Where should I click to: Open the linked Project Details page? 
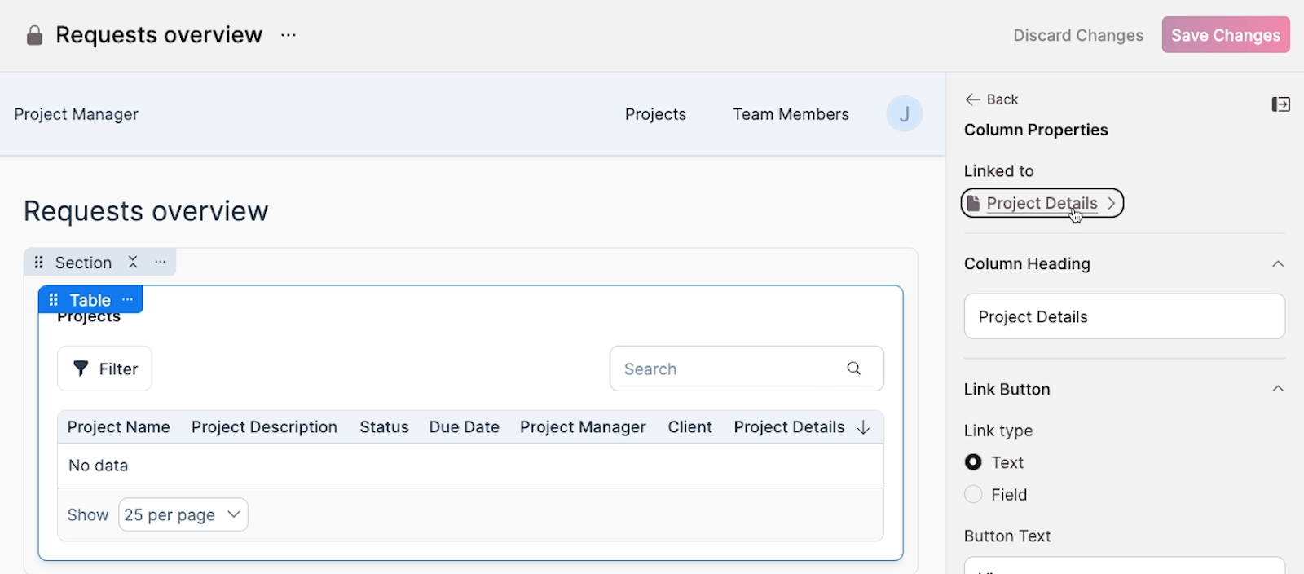pyautogui.click(x=1042, y=203)
